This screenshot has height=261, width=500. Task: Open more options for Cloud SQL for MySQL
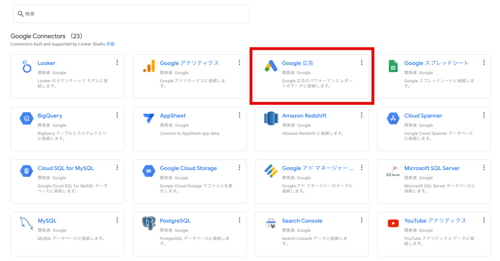[x=117, y=168]
